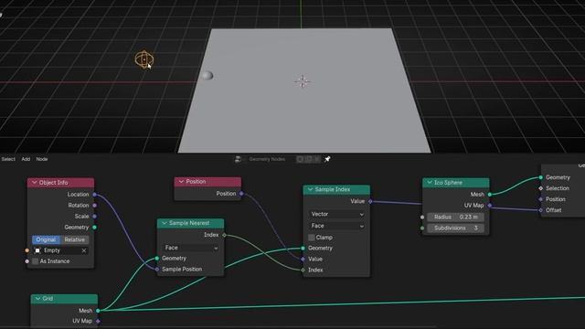Click Sample Index Geometry input socket

coord(303,248)
